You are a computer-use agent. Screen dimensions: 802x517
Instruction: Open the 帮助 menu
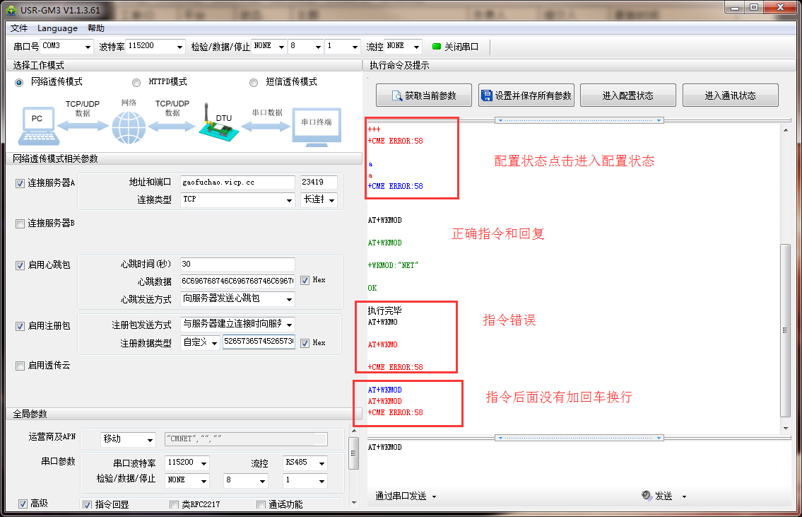[95, 28]
